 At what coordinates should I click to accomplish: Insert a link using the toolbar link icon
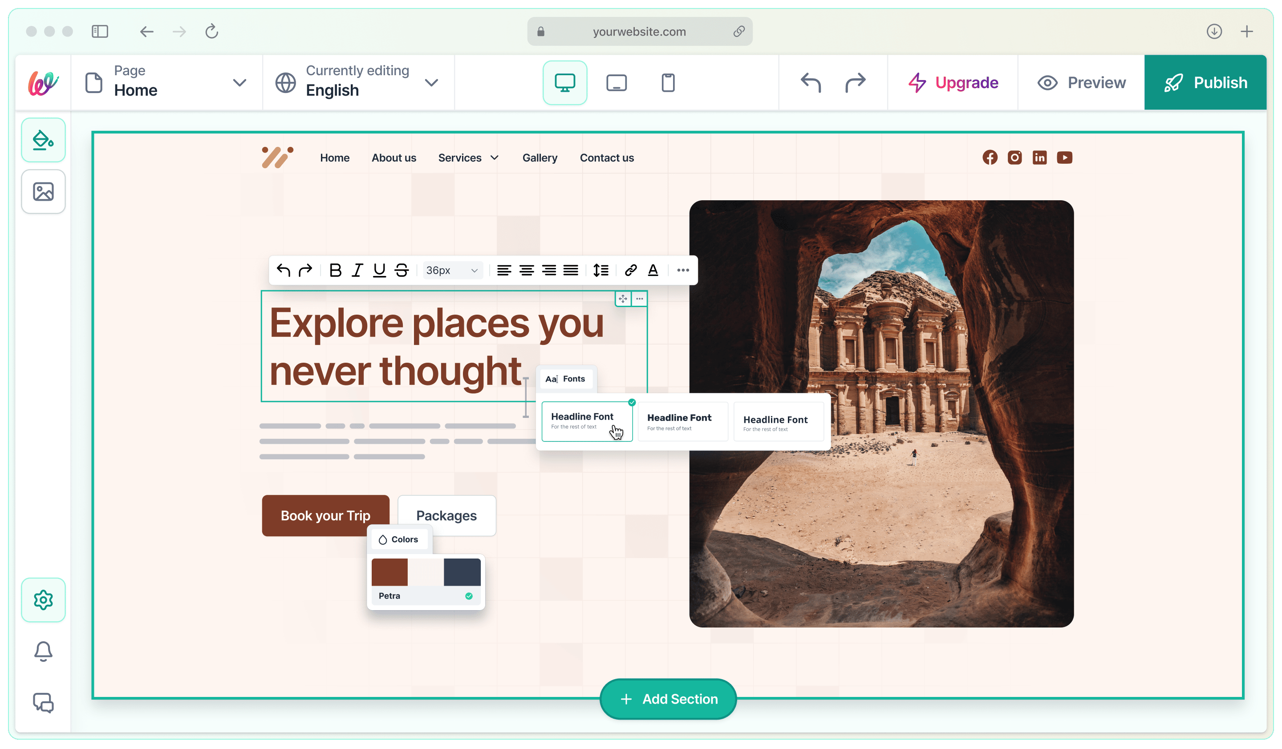pyautogui.click(x=630, y=270)
